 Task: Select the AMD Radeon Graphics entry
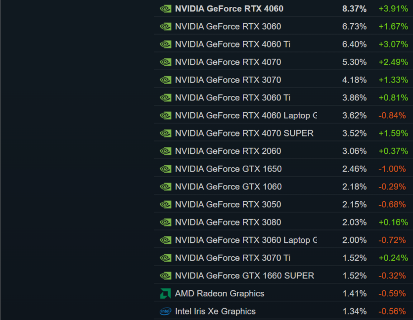click(x=220, y=293)
